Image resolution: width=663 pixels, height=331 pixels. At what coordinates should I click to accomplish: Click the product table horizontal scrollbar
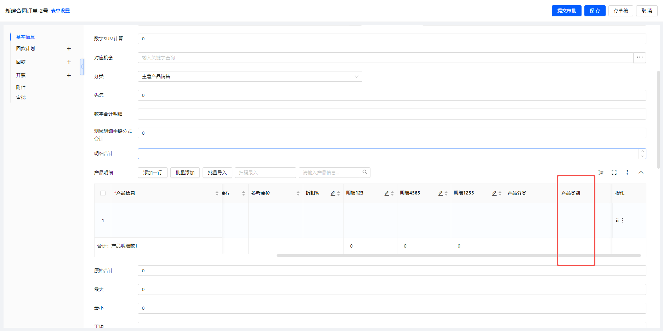[x=459, y=255]
